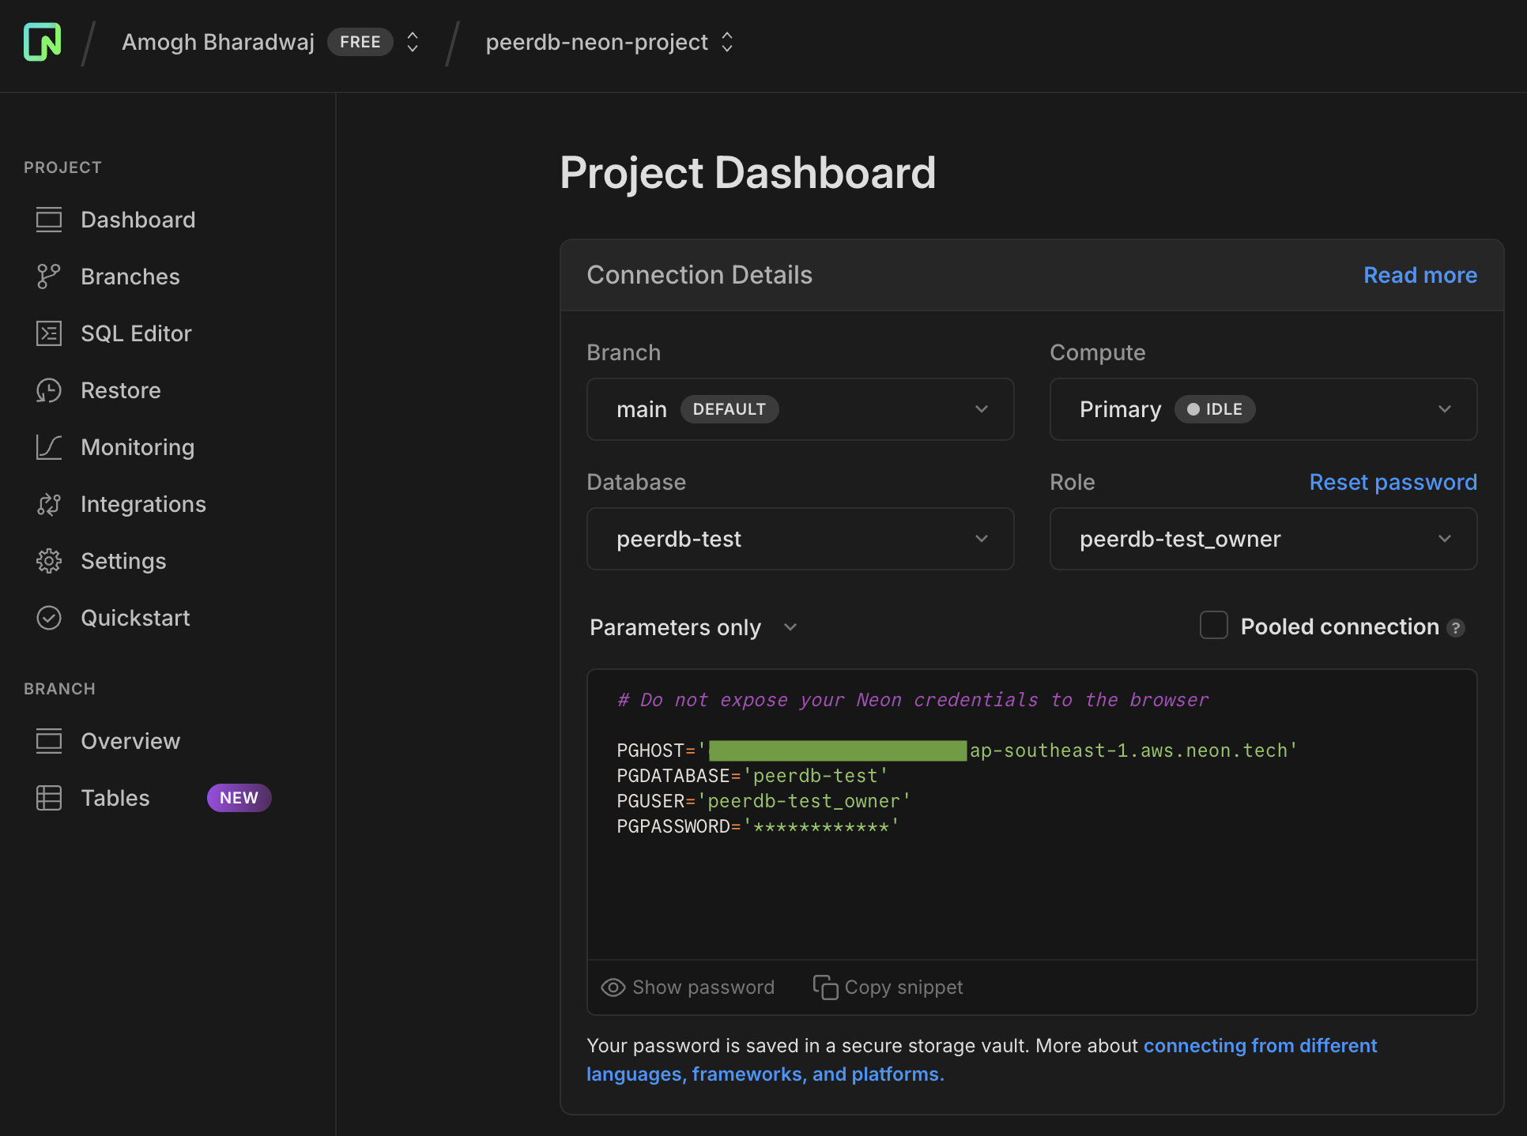1527x1136 pixels.
Task: Open the Dashboard sidebar item
Action: click(x=138, y=220)
